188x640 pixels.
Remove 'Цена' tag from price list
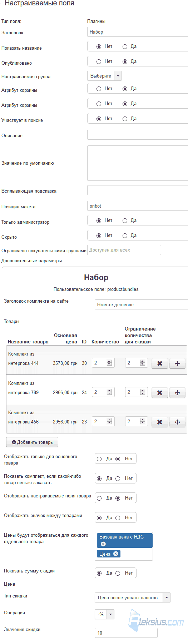point(116,554)
